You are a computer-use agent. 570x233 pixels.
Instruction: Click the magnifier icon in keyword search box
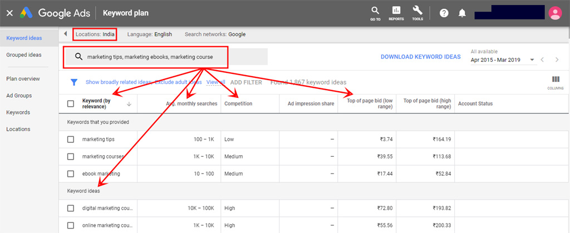coord(78,57)
